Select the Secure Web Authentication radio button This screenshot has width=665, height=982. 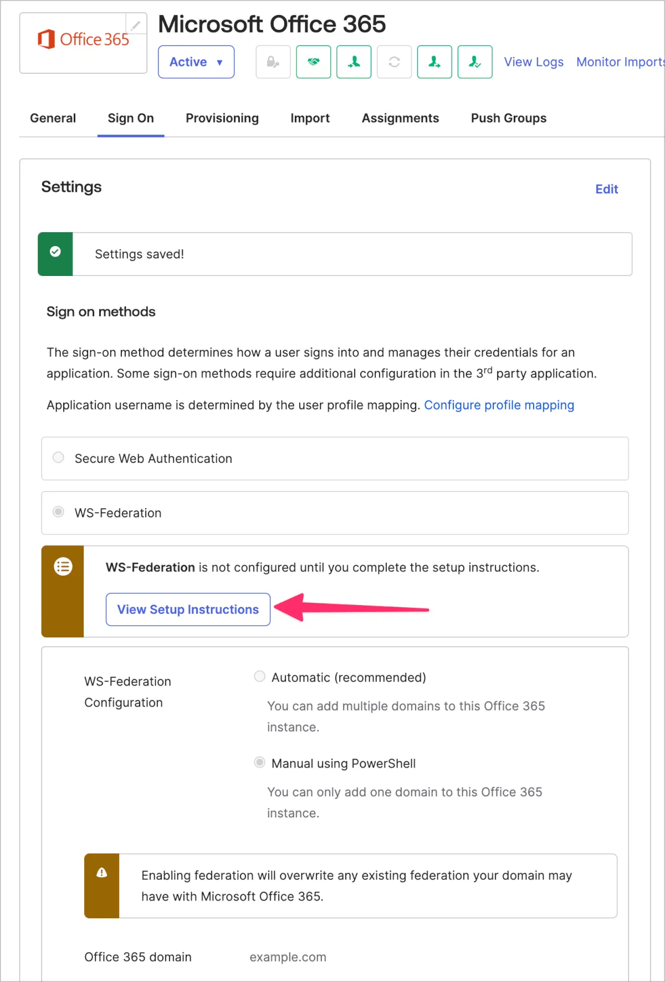pos(58,458)
